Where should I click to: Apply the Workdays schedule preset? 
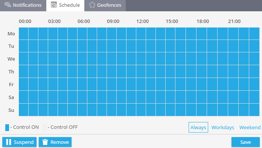(x=223, y=127)
